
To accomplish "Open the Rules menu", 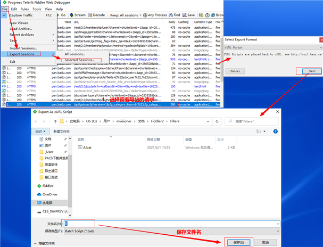I will point(24,9).
